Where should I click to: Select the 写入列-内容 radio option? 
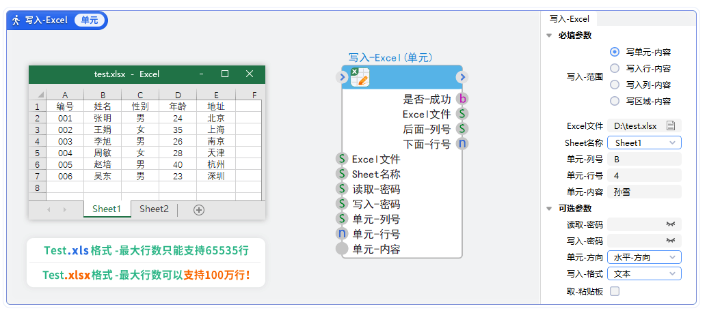click(615, 85)
